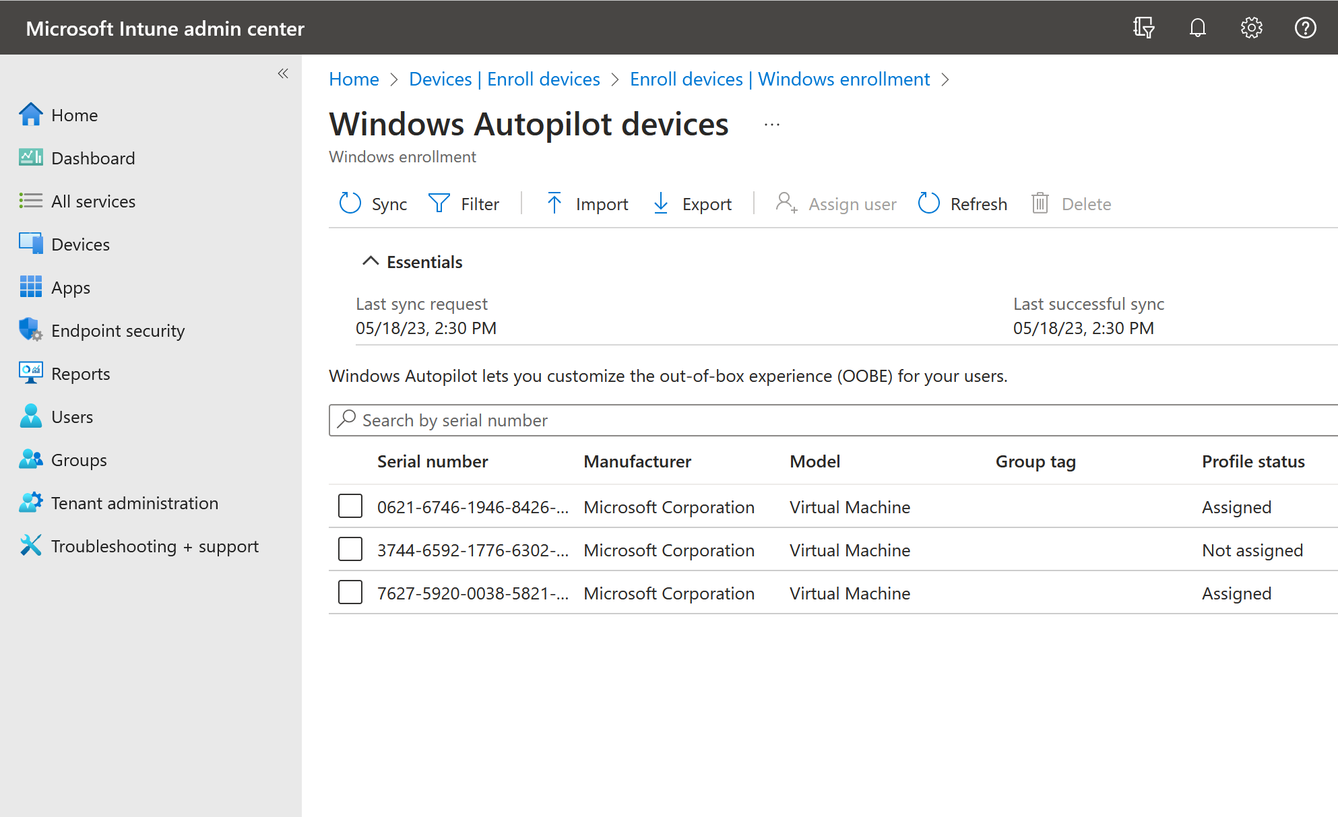The height and width of the screenshot is (817, 1338).
Task: Collapse the Essentials section
Action: (370, 261)
